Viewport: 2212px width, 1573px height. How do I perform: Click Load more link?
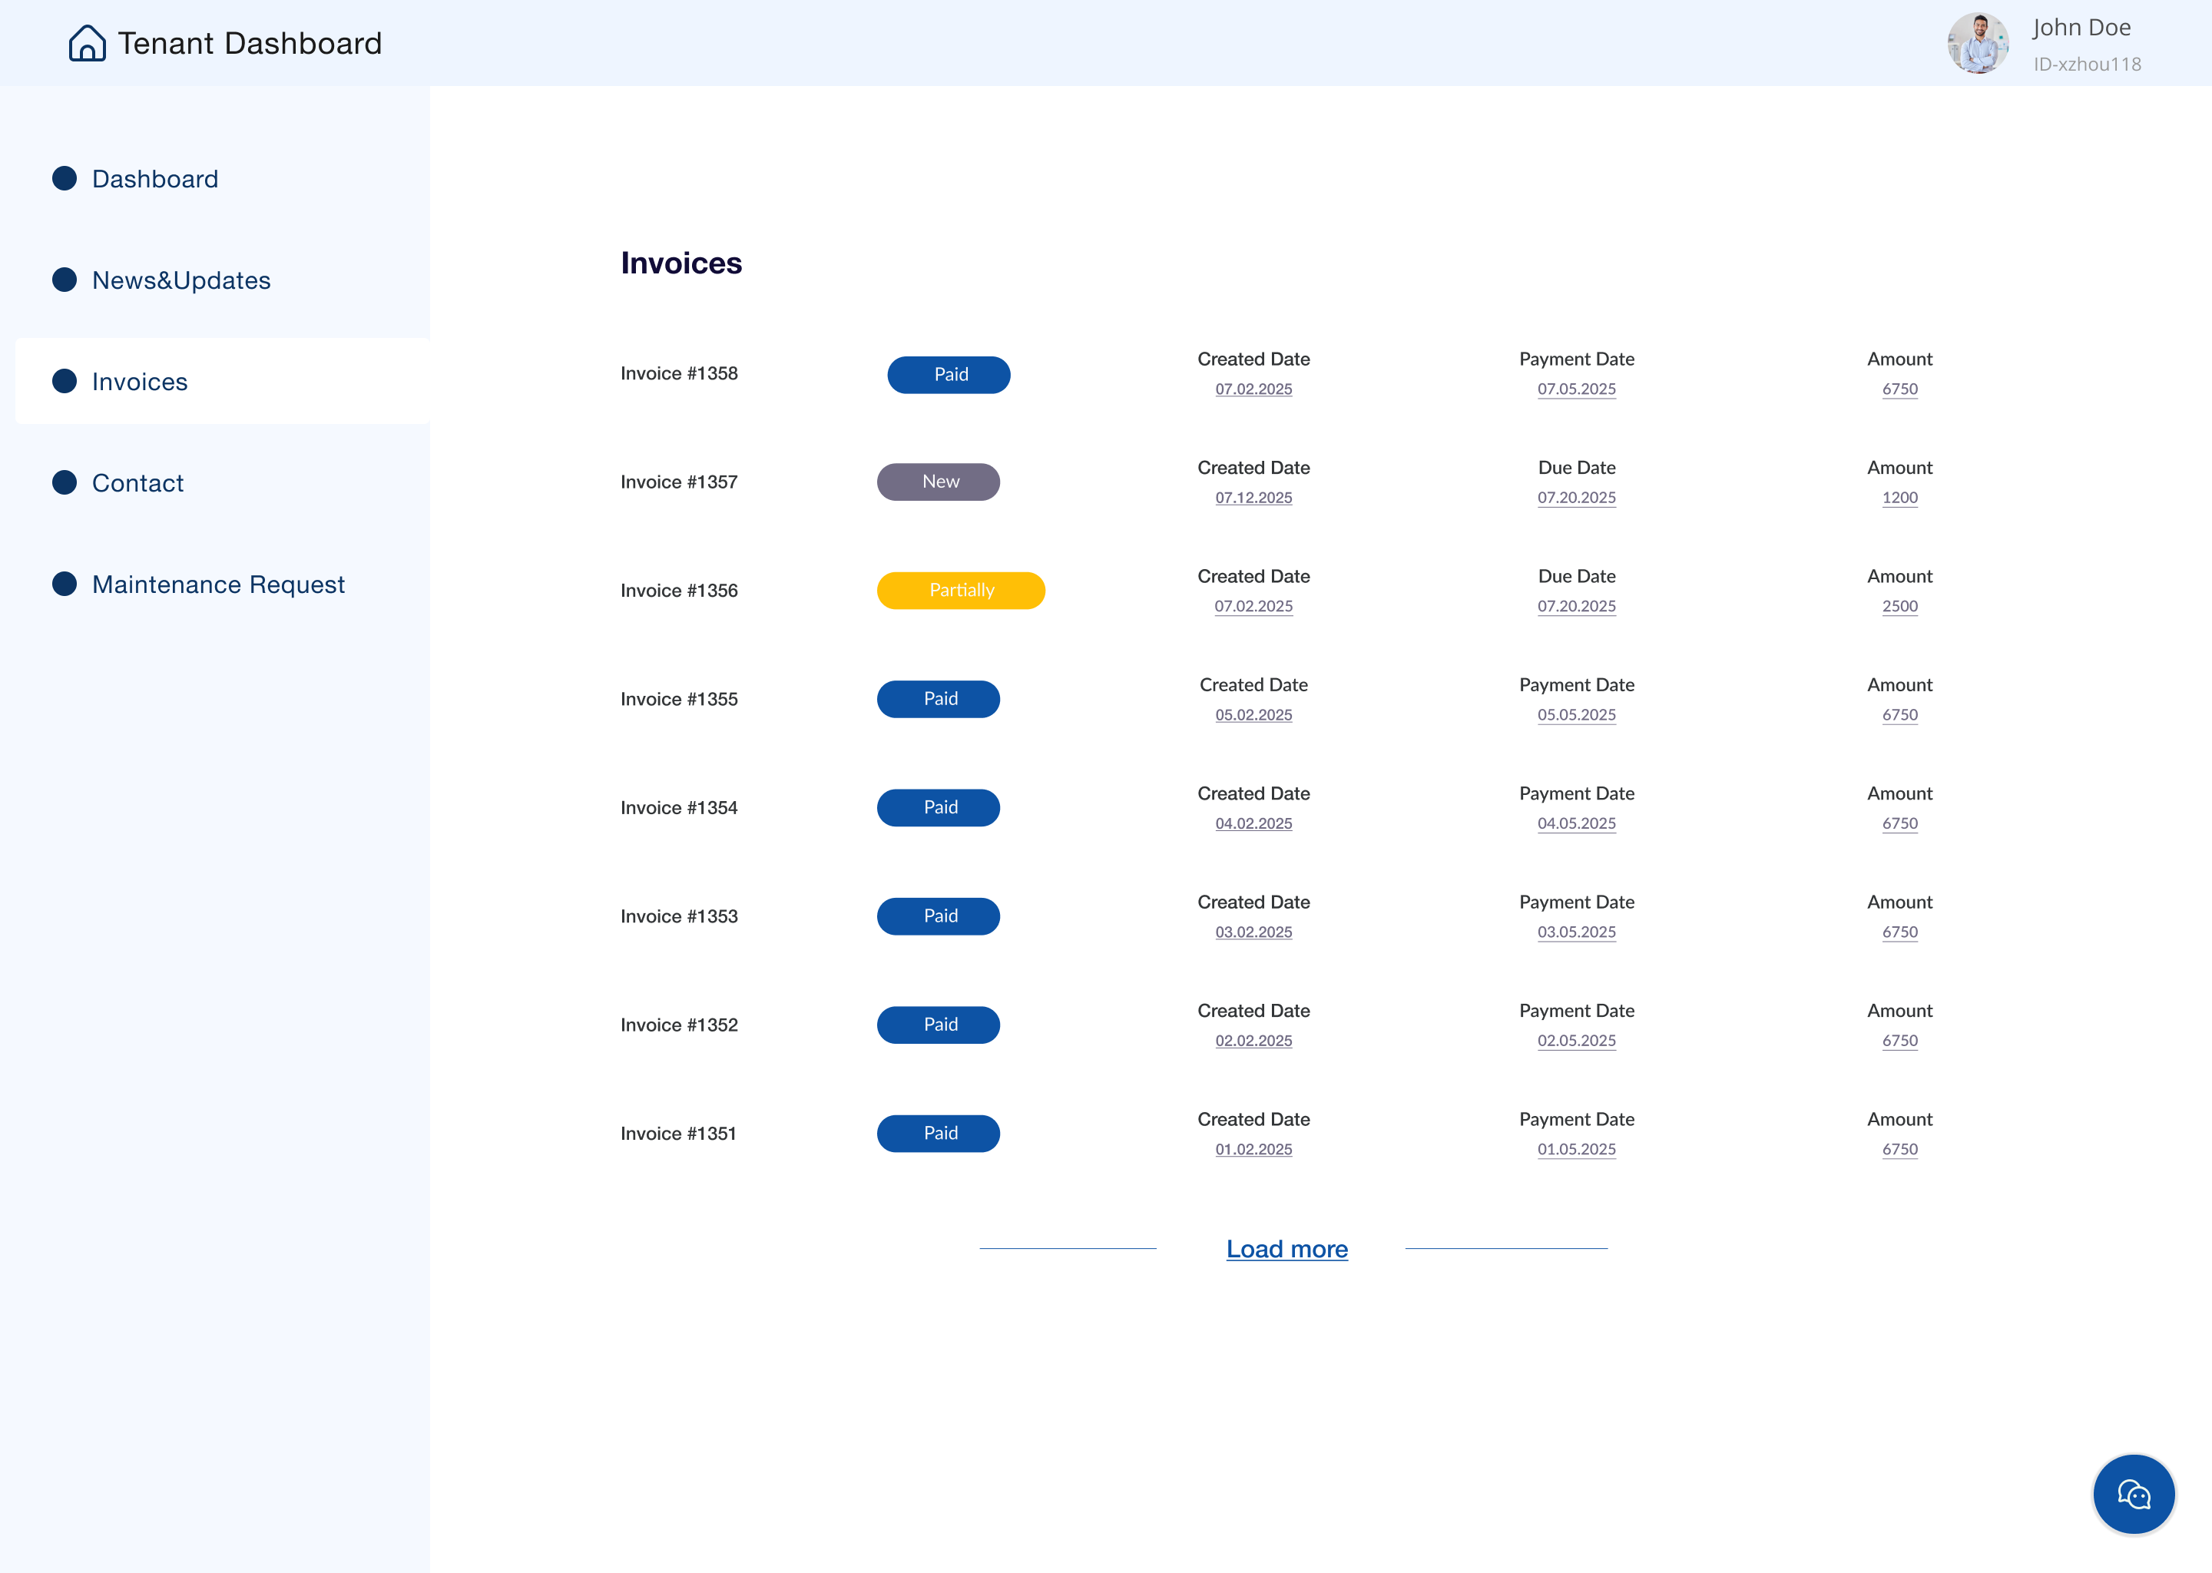coord(1286,1250)
